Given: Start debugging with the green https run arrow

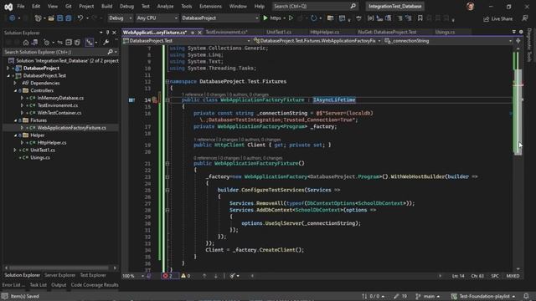Looking at the screenshot, I should pos(265,18).
